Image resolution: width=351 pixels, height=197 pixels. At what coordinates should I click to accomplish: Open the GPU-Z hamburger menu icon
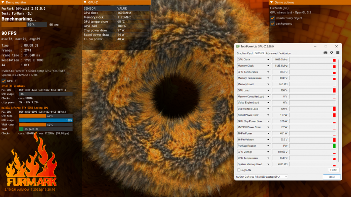pos(337,53)
